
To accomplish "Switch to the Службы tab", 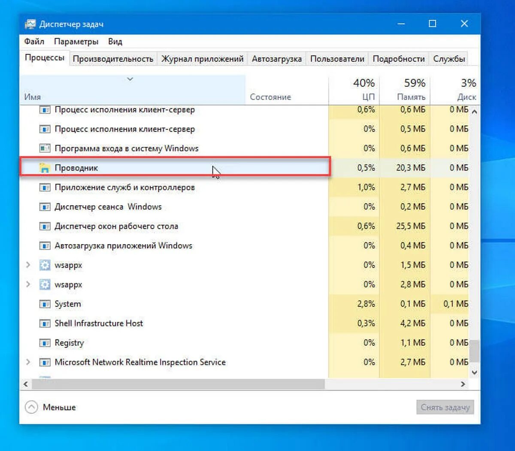I will 449,59.
